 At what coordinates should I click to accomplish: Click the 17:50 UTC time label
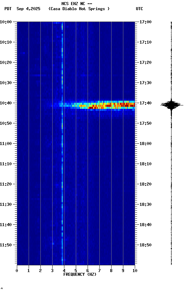click(146, 123)
